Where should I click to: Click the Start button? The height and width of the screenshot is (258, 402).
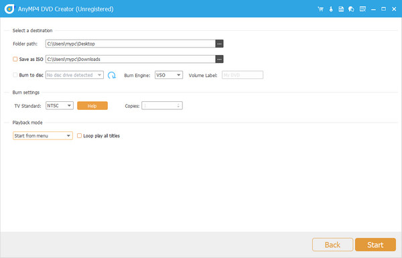375,245
